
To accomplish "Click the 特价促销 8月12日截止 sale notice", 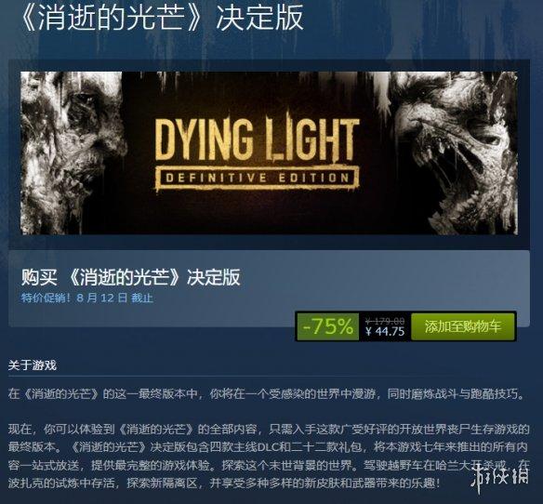I will (86, 298).
